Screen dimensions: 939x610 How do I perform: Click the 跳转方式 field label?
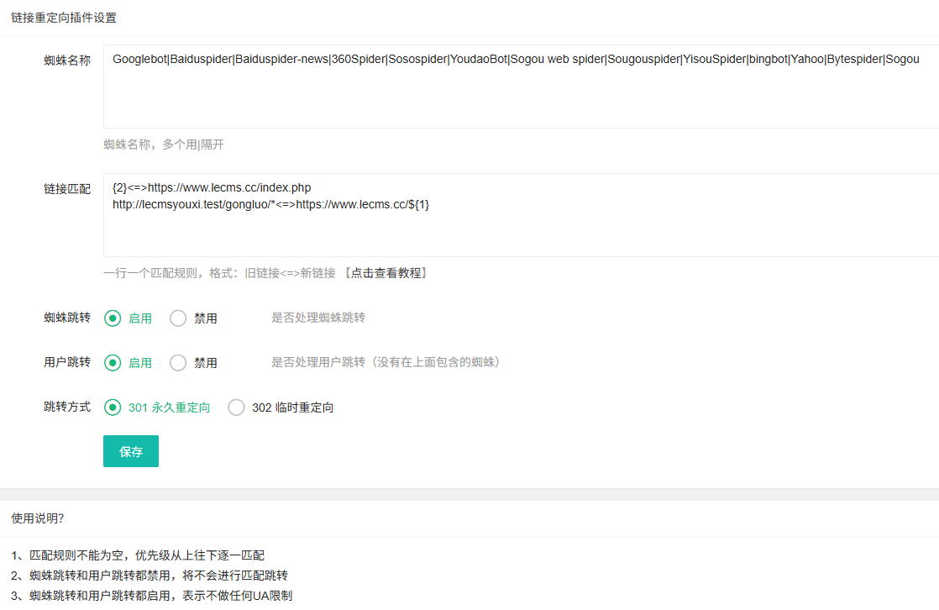(67, 407)
